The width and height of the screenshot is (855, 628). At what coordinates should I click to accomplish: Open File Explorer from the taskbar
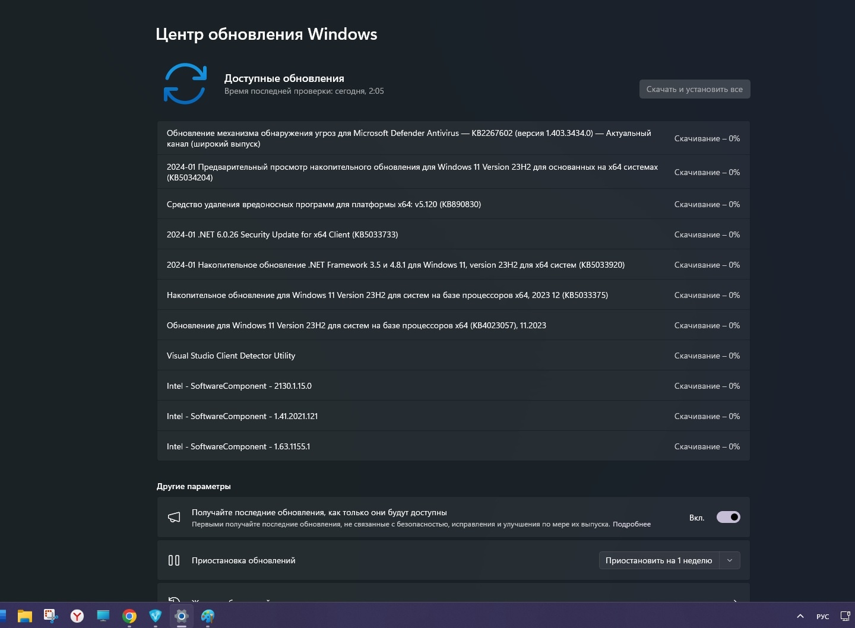[x=24, y=616]
